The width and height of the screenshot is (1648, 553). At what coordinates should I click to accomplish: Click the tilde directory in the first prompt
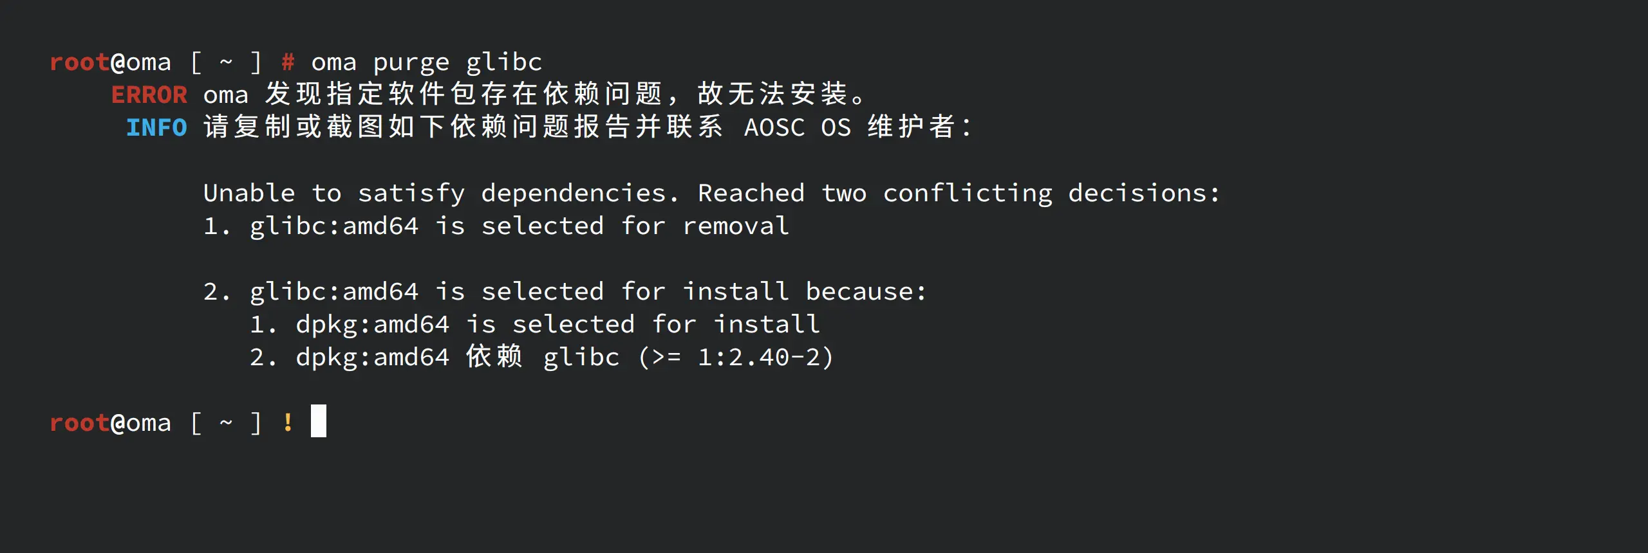click(226, 62)
